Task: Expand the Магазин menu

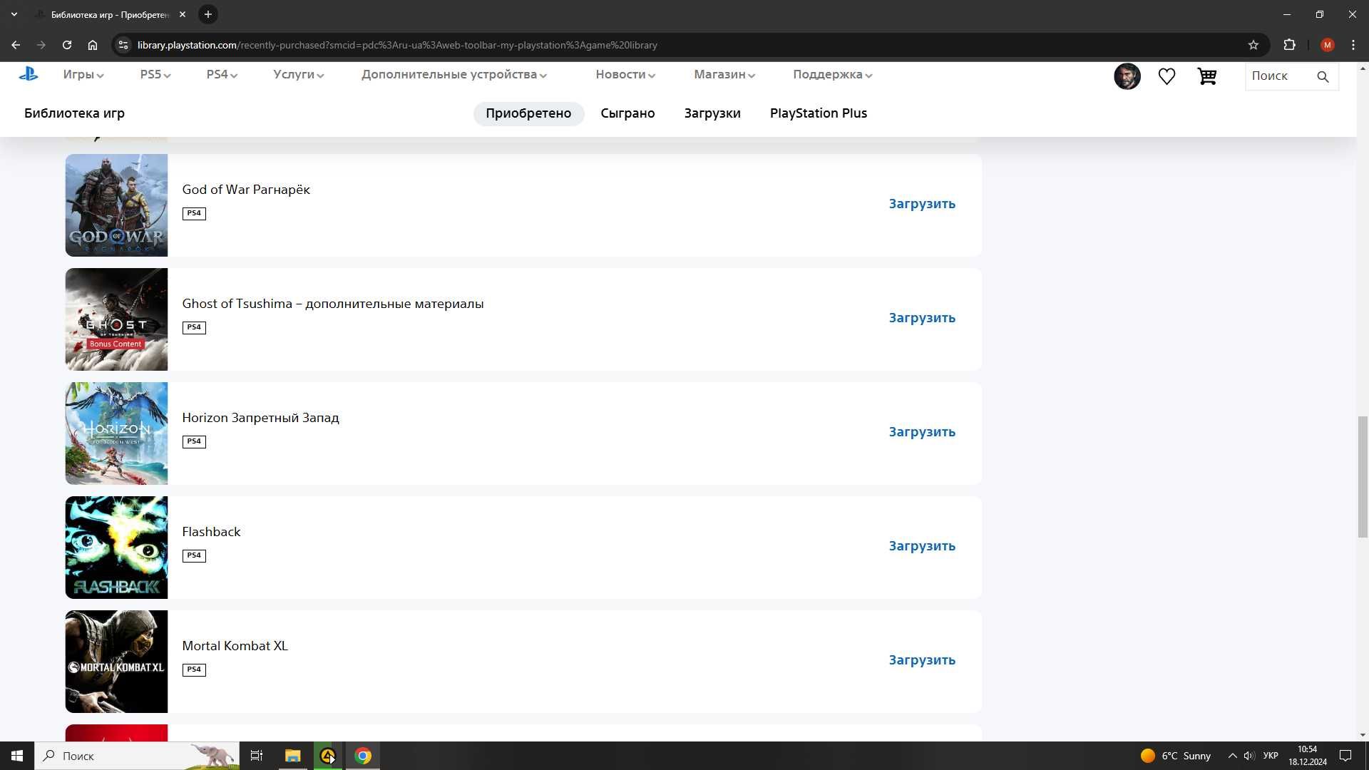Action: [724, 74]
